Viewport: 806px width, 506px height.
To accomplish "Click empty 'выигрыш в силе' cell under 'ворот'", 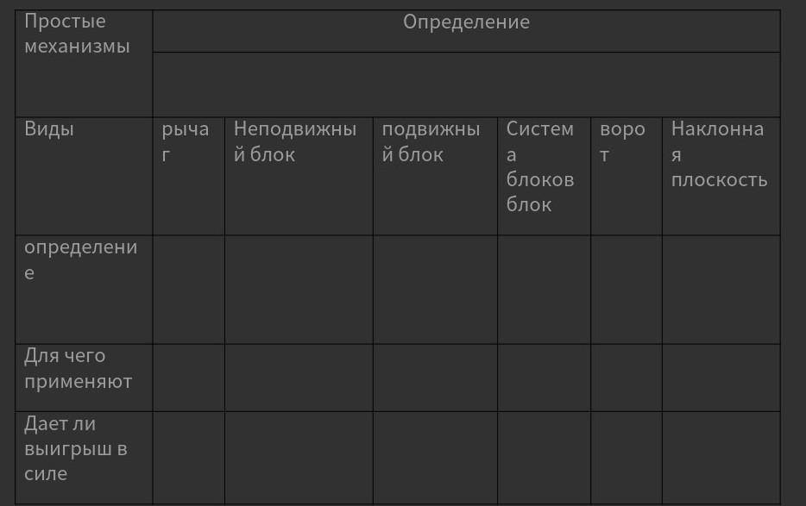I will point(627,458).
